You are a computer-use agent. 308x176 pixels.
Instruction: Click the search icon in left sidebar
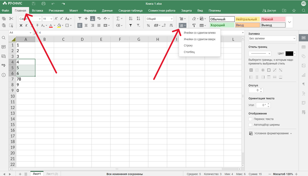pyautogui.click(x=4, y=38)
